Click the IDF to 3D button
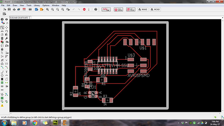224x126 pixels. click(131, 9)
